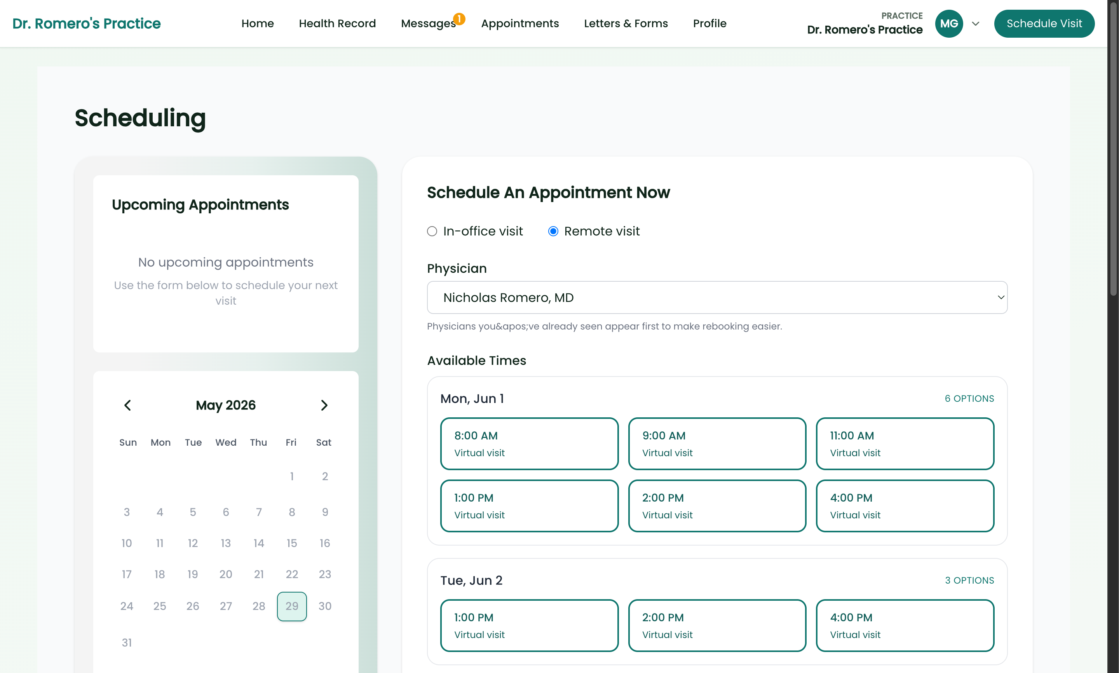This screenshot has width=1119, height=673.
Task: Open Profile page
Action: 709,24
